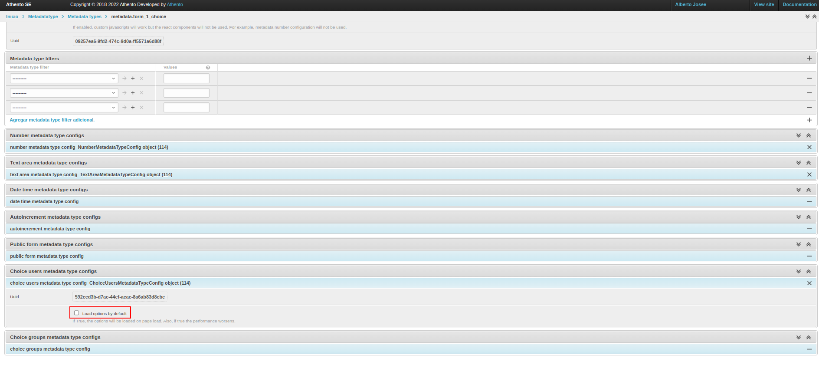The height and width of the screenshot is (368, 819).
Task: Remove the ChoiceUsersMetadataTypeConfig object row
Action: coord(809,283)
